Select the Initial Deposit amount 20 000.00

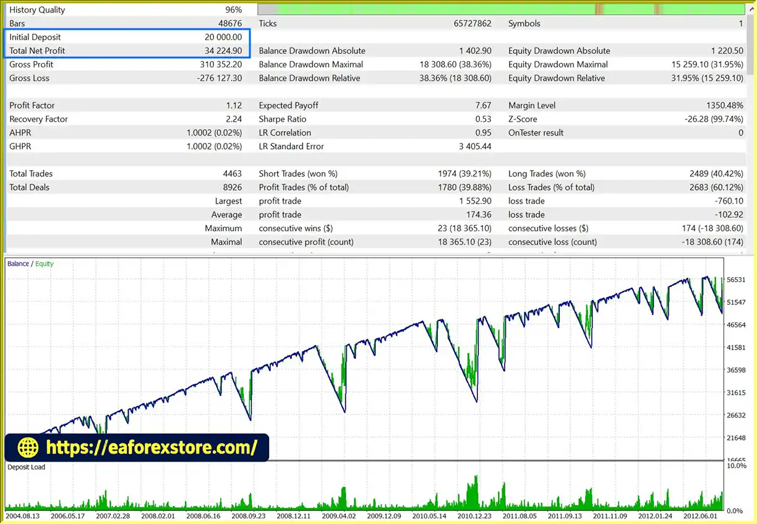(223, 37)
